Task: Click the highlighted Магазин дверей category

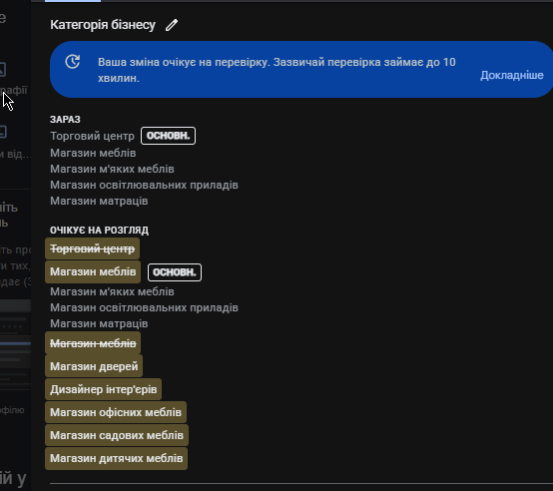Action: [x=94, y=366]
